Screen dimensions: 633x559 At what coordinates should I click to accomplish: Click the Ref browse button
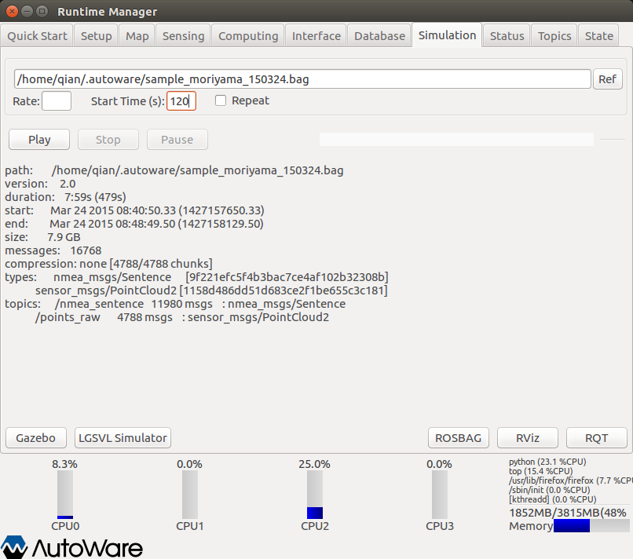click(x=607, y=79)
